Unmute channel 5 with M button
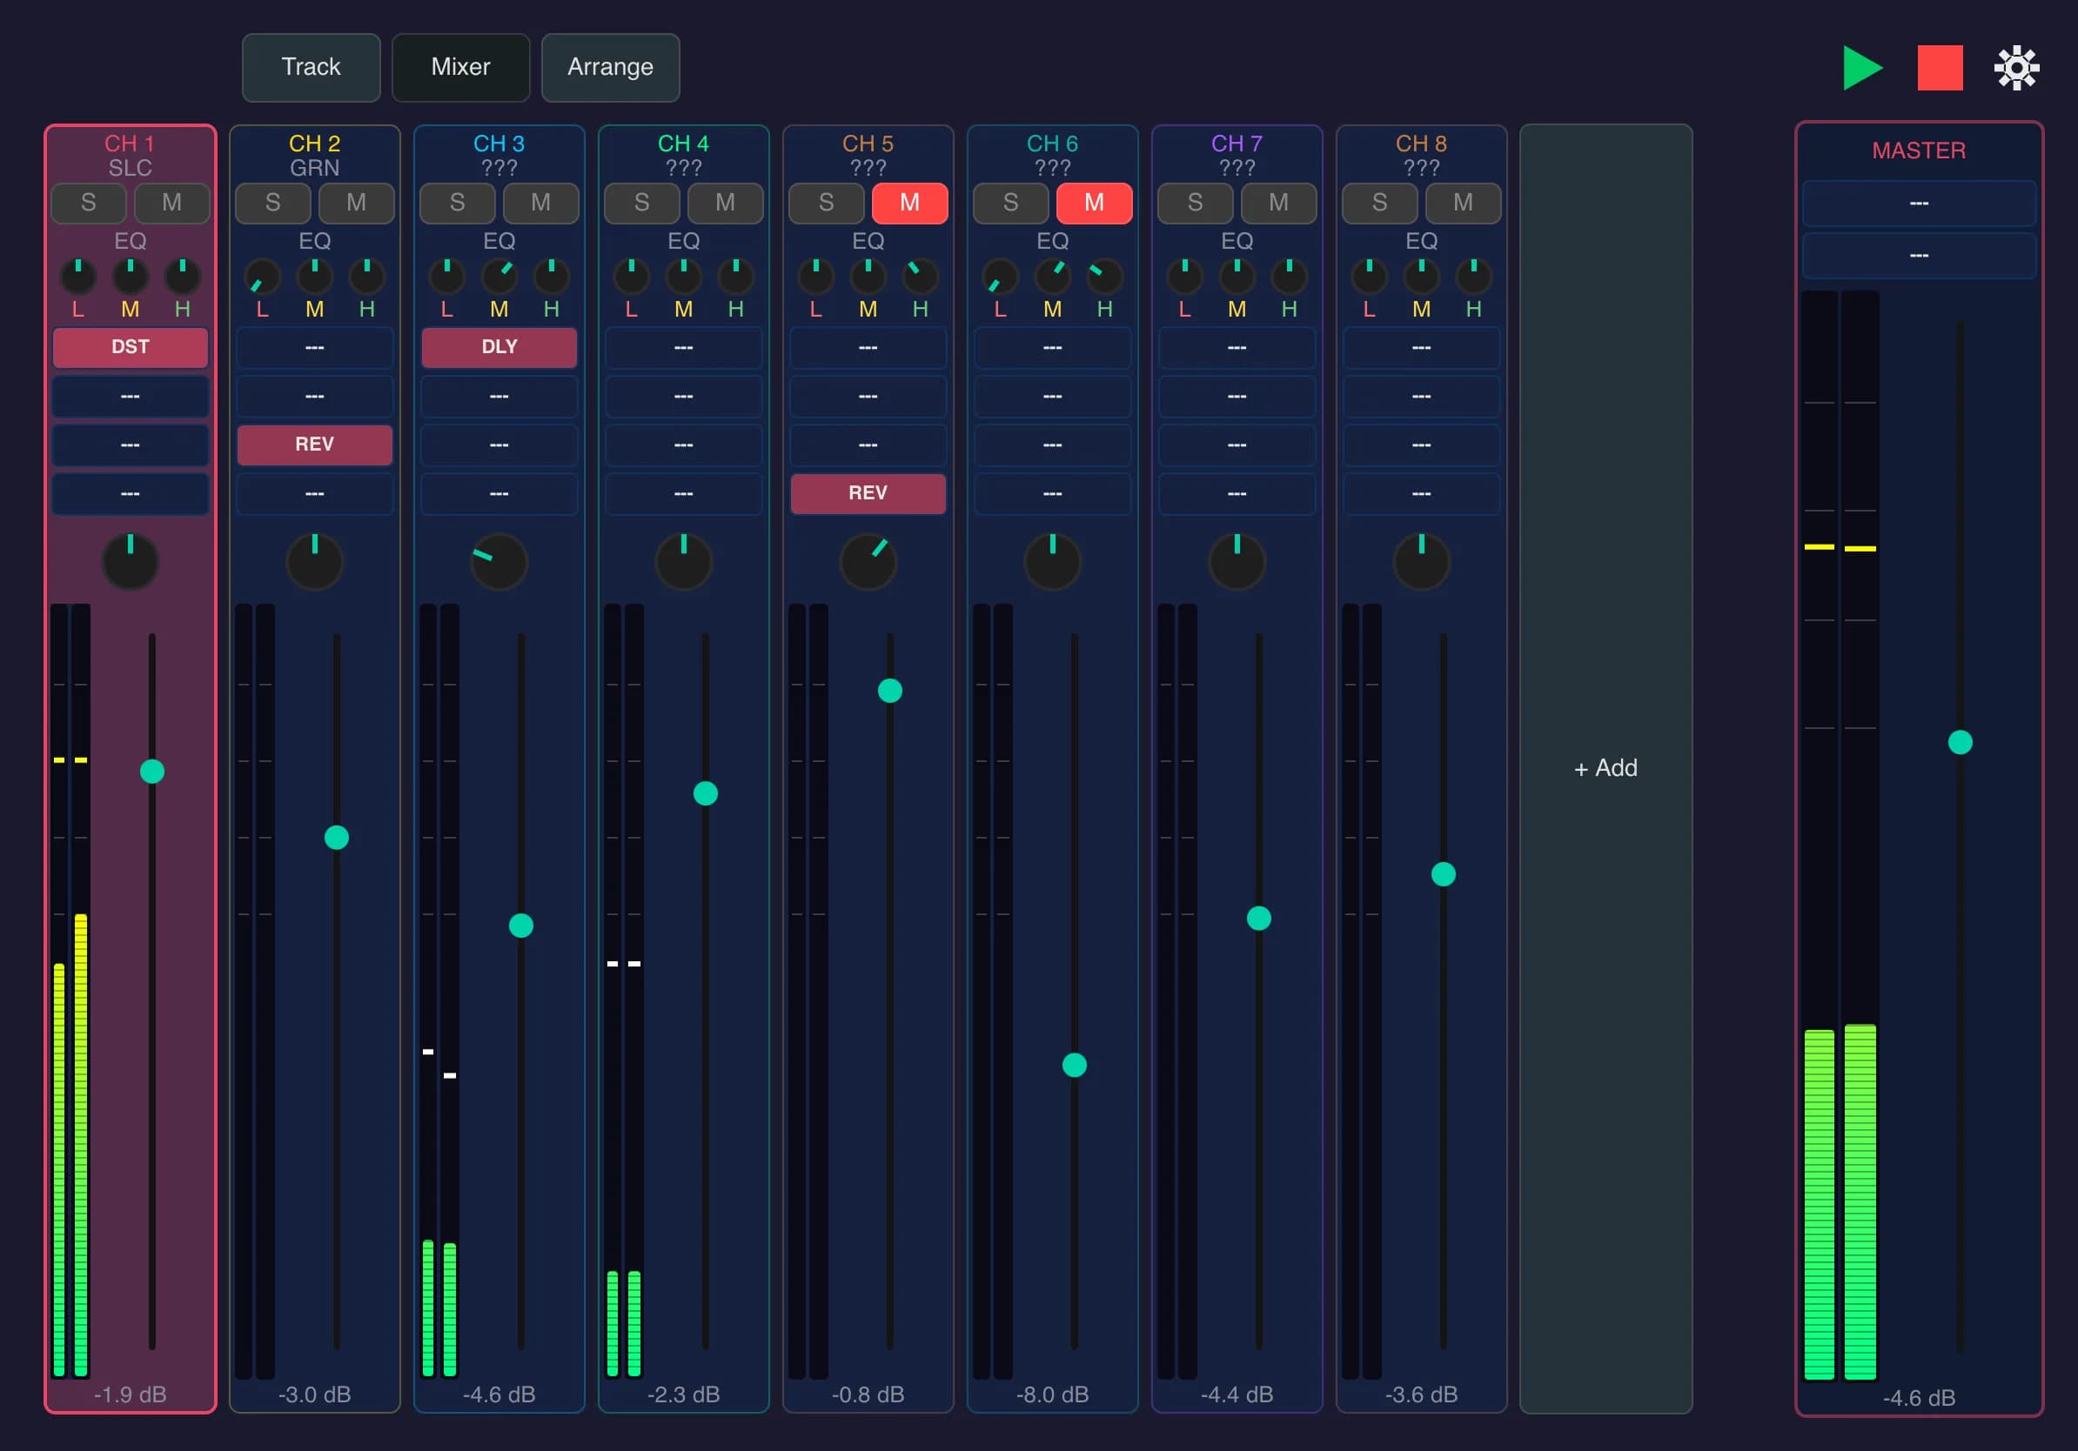This screenshot has height=1451, width=2078. 908,203
